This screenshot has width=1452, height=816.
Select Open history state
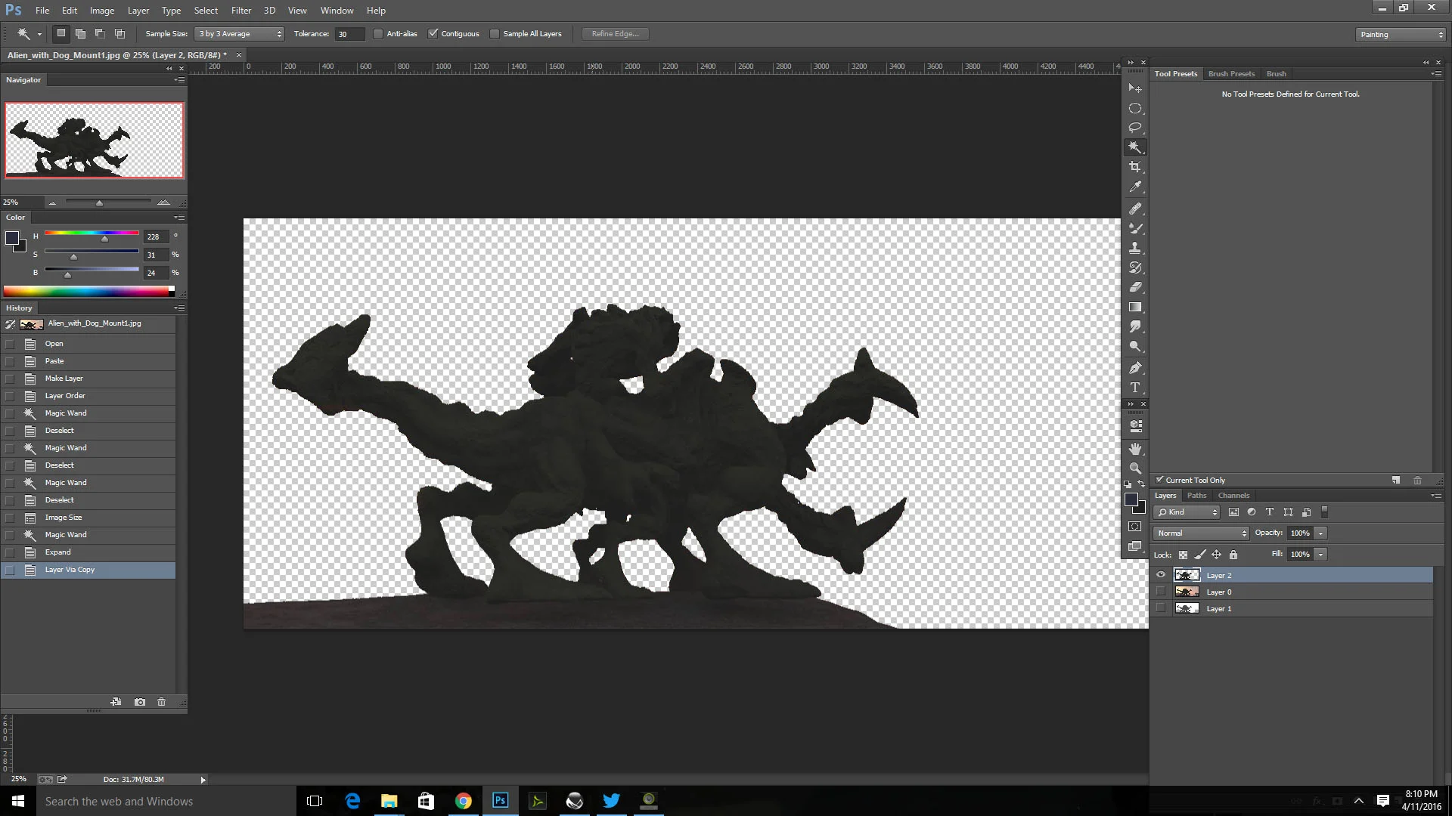88,344
